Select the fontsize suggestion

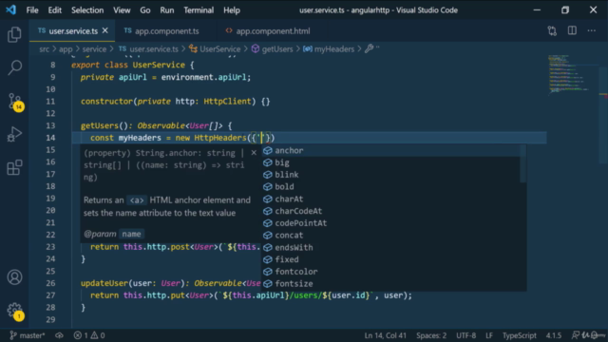pyautogui.click(x=390, y=283)
